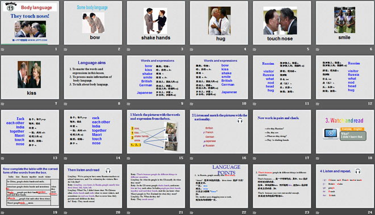Select the 'Match the pictures with the words' slide
This screenshot has width=375, height=215.
click(156, 132)
